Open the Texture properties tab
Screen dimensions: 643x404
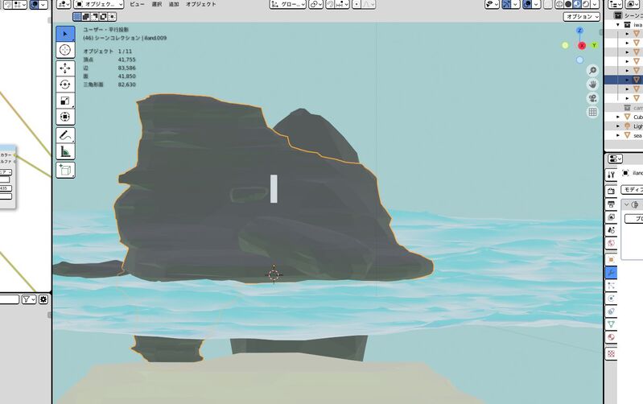(x=611, y=353)
